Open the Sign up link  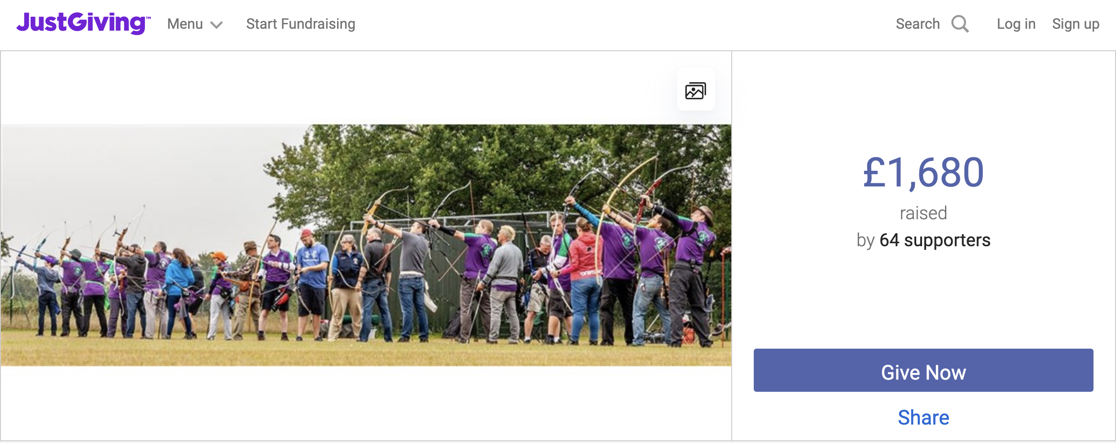(x=1075, y=24)
